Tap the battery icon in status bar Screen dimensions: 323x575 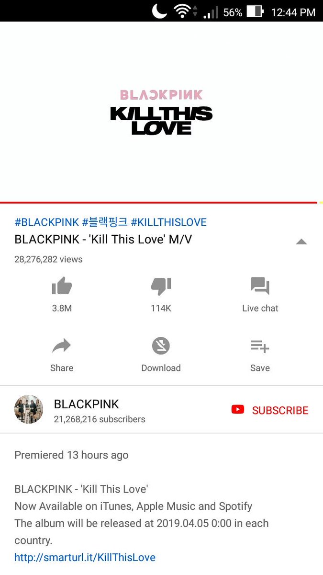(x=255, y=11)
